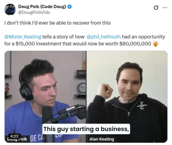Click the Doug Polk name label
The image size is (172, 145).
(17, 139)
